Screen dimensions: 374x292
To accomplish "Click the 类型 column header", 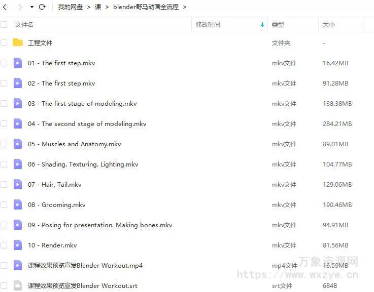I will click(278, 24).
